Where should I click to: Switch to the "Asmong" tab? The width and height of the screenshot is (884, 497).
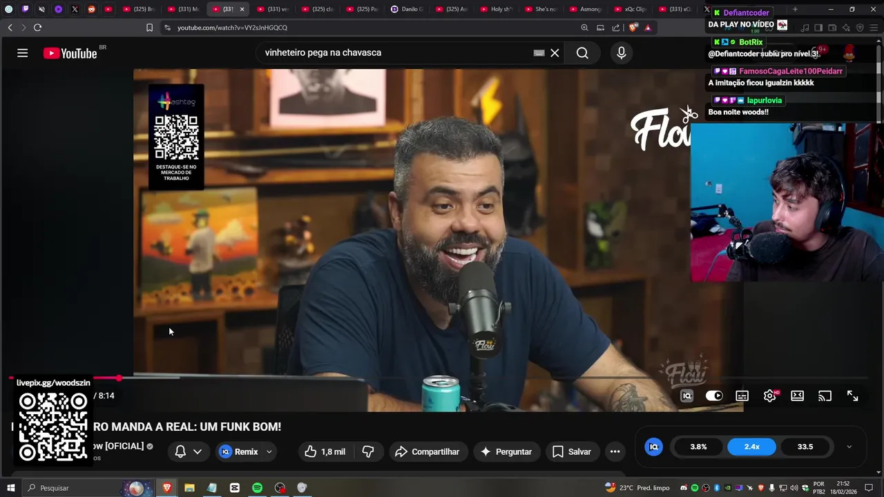click(x=587, y=9)
